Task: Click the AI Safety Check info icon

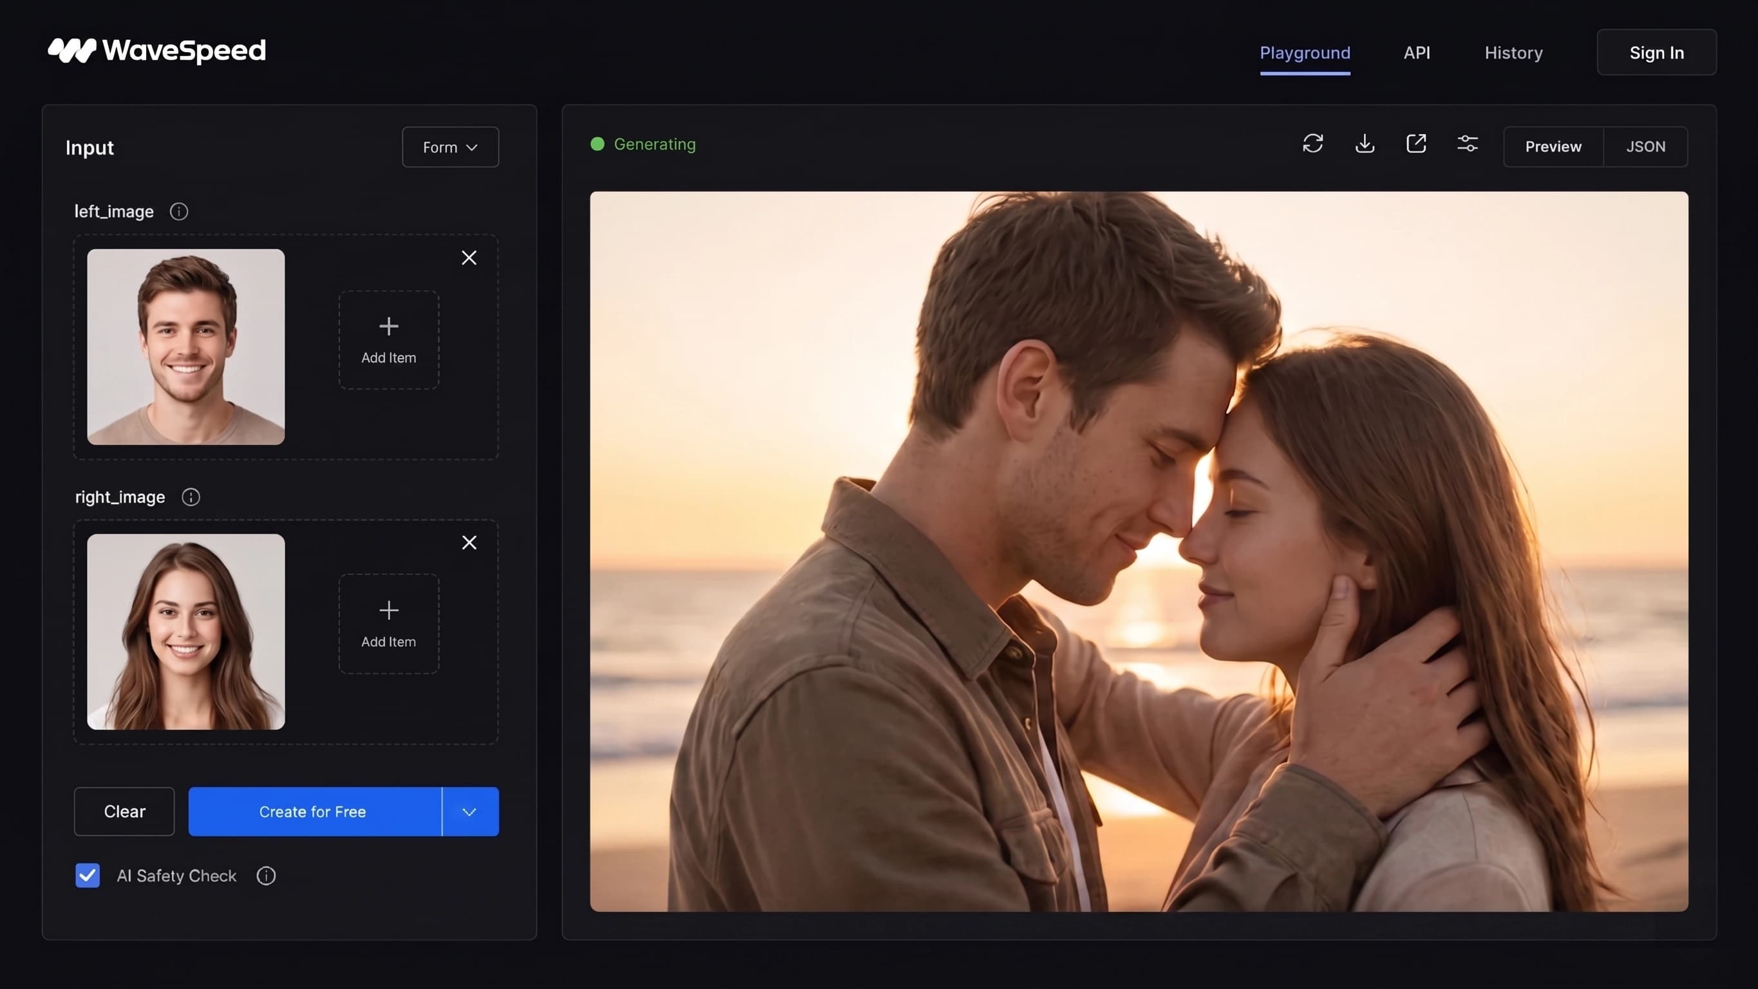Action: coord(265,876)
